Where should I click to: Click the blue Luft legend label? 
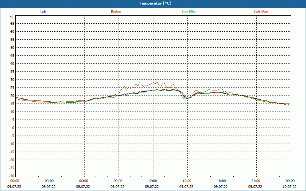[x=43, y=12]
